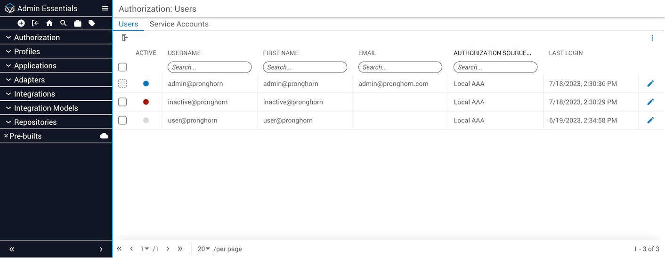
Task: Open the 20 per page dropdown
Action: click(x=204, y=249)
